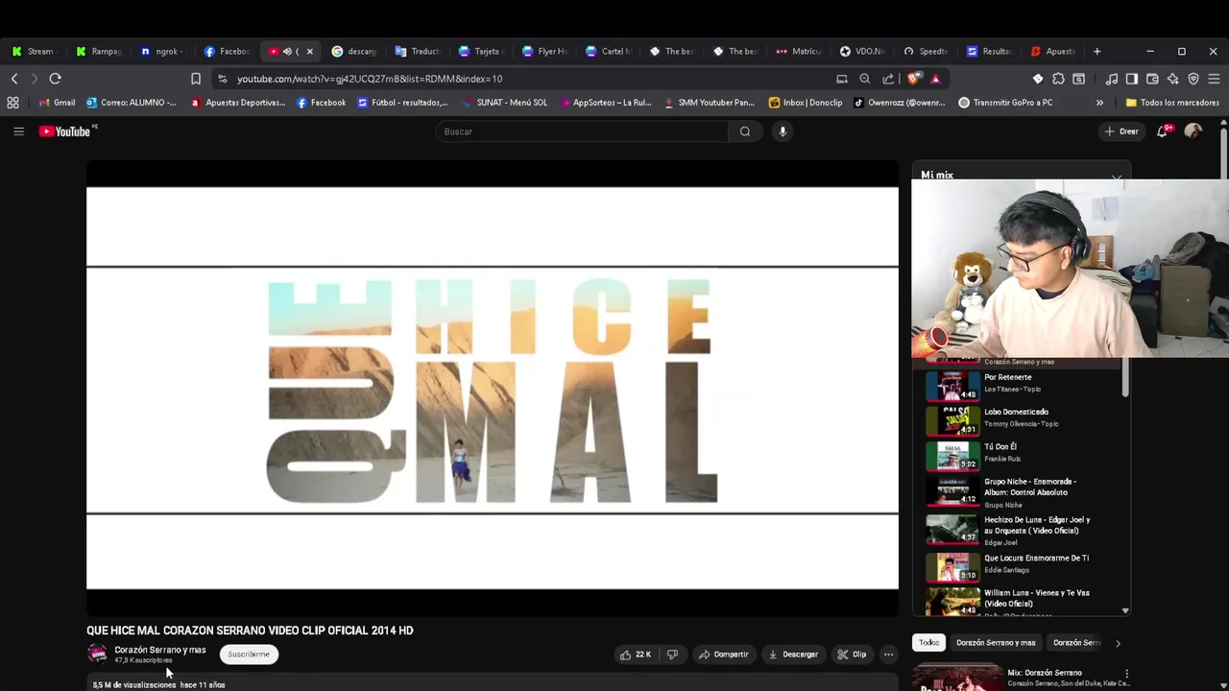Open Todos los marcadores folder

pos(1171,103)
